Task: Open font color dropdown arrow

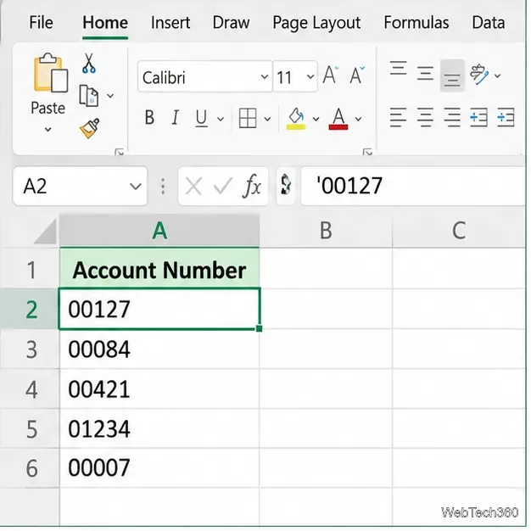Action: click(x=358, y=120)
